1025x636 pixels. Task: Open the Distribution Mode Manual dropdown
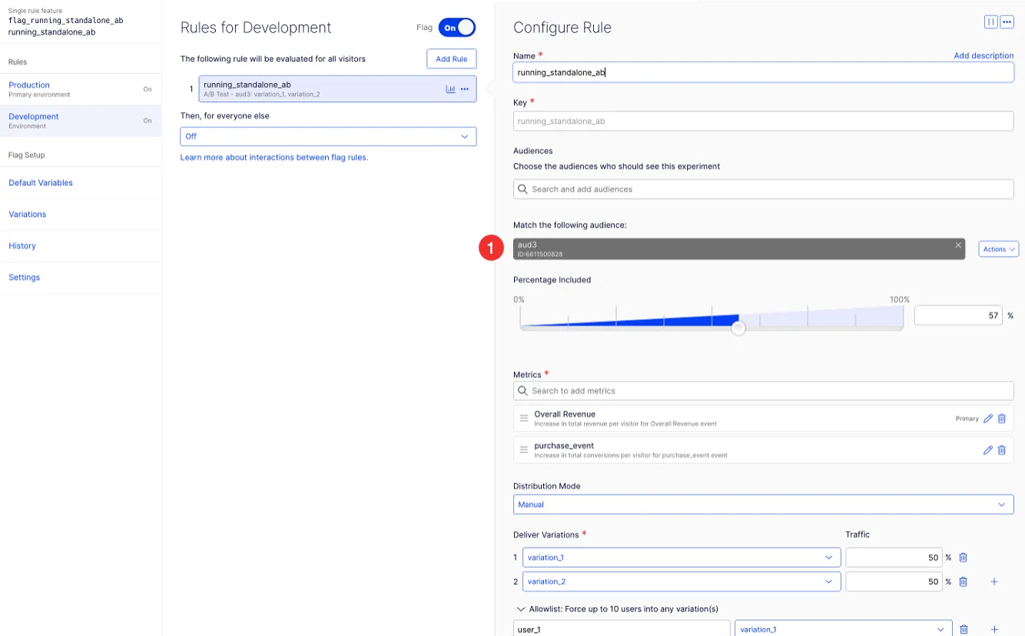763,504
